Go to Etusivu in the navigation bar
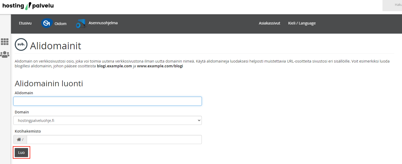The width and height of the screenshot is (402, 164). pos(25,23)
